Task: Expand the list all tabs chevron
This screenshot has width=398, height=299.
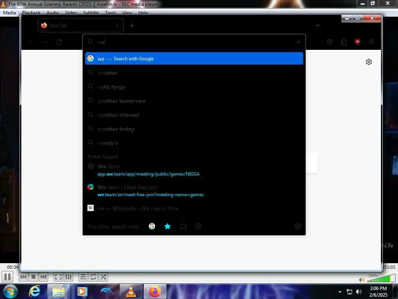Action: tap(318, 25)
